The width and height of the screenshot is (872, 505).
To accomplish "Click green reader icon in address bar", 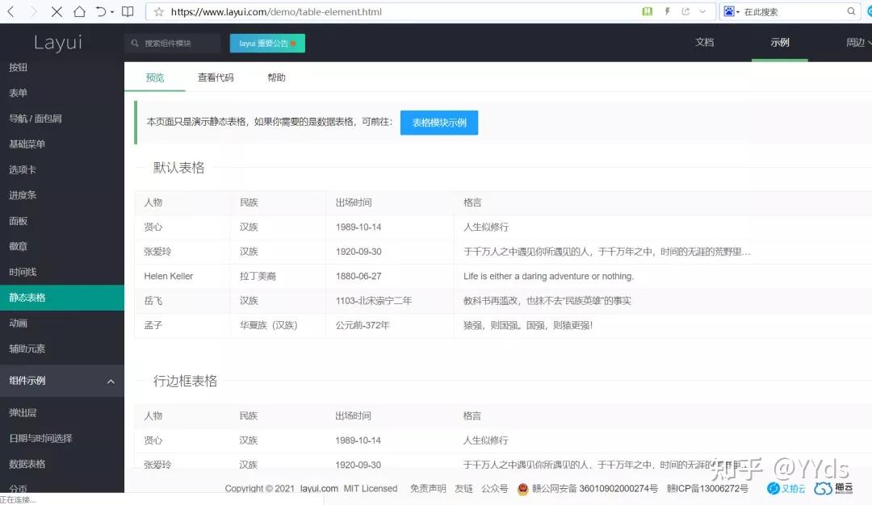I will [648, 11].
